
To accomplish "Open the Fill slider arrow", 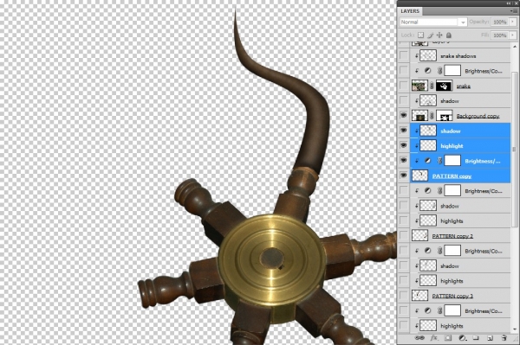I will click(513, 35).
